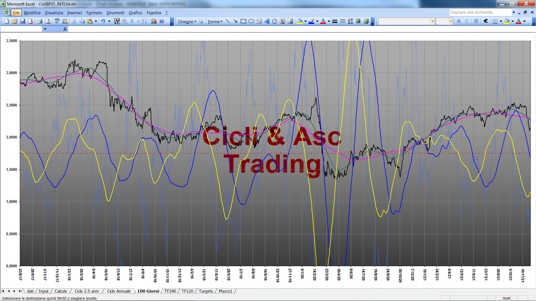This screenshot has height=301, width=536.
Task: Click the Euro currency format icon
Action: tap(486, 21)
